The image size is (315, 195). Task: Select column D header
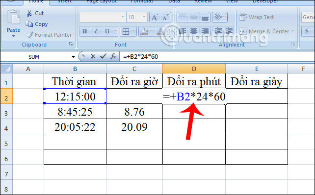pos(194,69)
